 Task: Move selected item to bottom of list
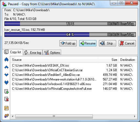click(6, 82)
